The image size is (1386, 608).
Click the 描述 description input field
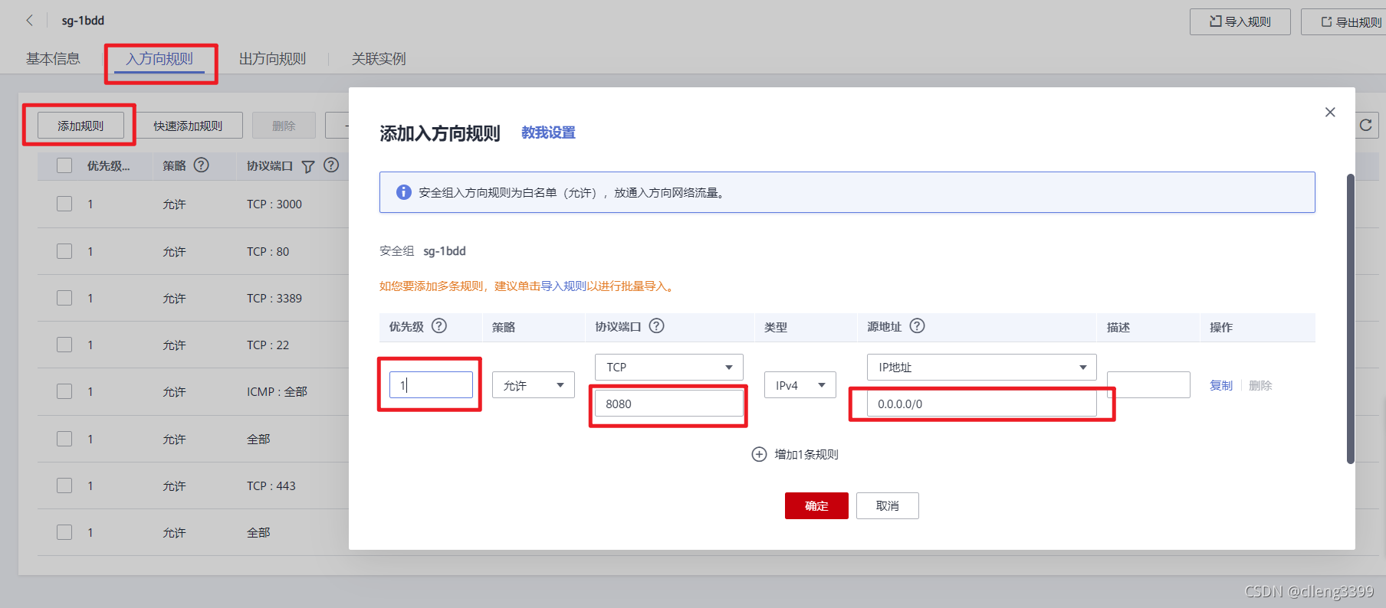click(x=1148, y=385)
